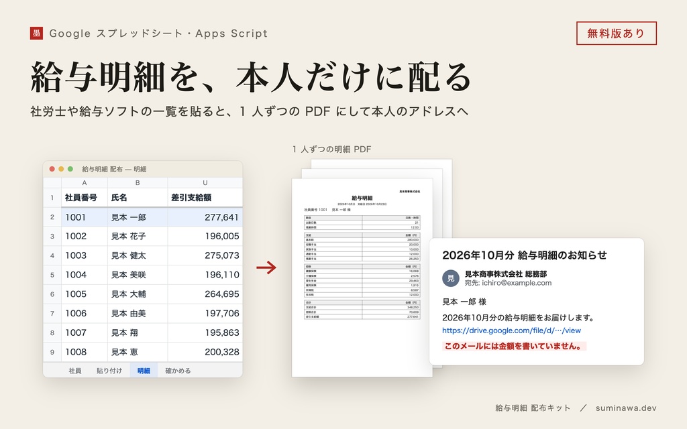Select column A header
687x429 pixels.
point(84,182)
